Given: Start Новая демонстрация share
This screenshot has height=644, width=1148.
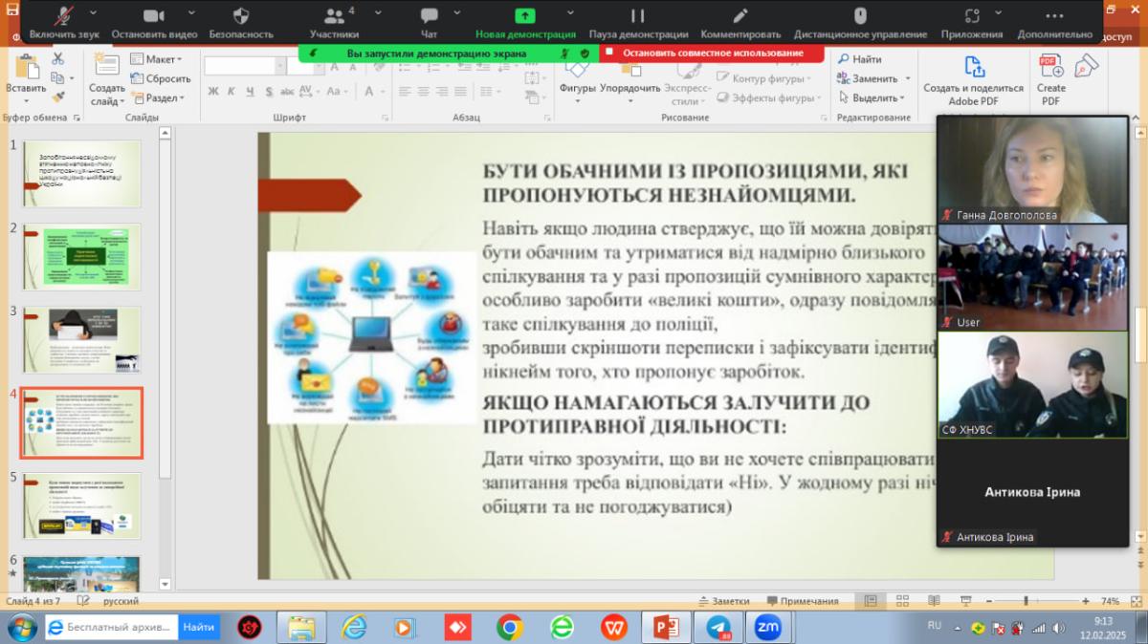Looking at the screenshot, I should click(525, 17).
